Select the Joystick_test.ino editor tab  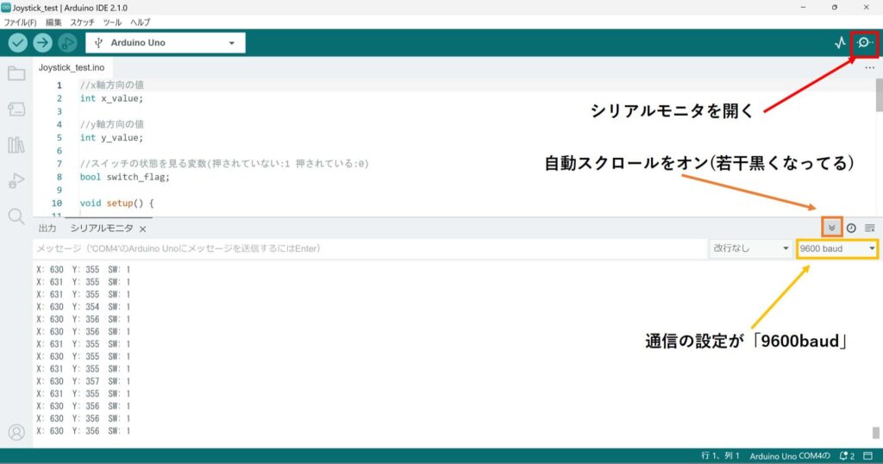(72, 67)
